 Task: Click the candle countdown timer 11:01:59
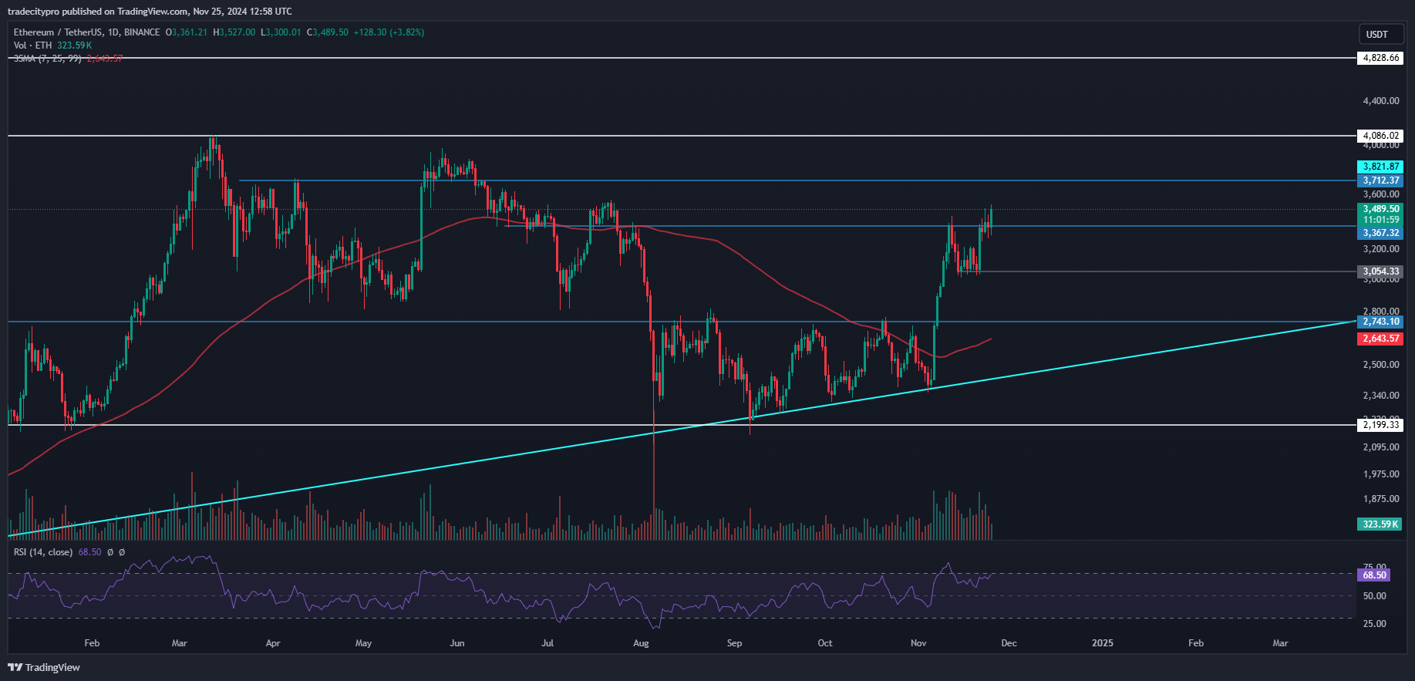click(1380, 220)
